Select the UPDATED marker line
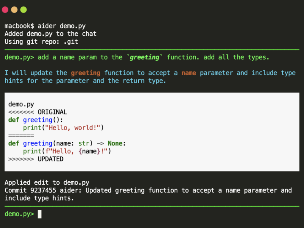Screen dimensions: 304x228 [36, 159]
